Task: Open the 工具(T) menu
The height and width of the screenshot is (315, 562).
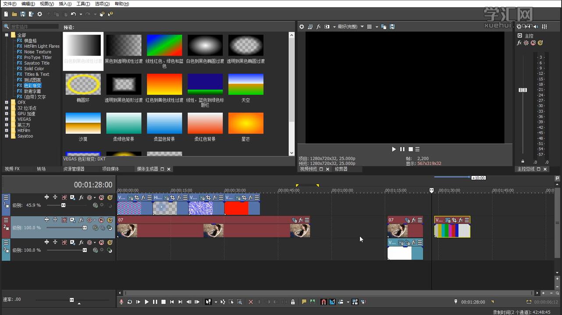Action: click(83, 4)
